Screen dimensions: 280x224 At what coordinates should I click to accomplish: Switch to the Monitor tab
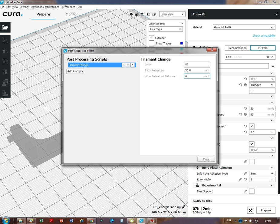coord(72,14)
